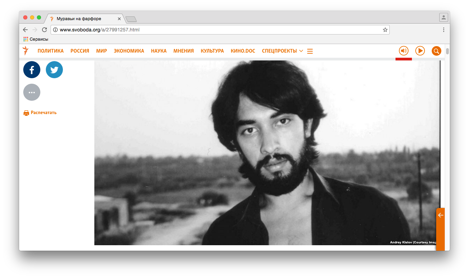The width and height of the screenshot is (469, 278).
Task: Open Chrome three-dot menu
Action: click(x=444, y=30)
